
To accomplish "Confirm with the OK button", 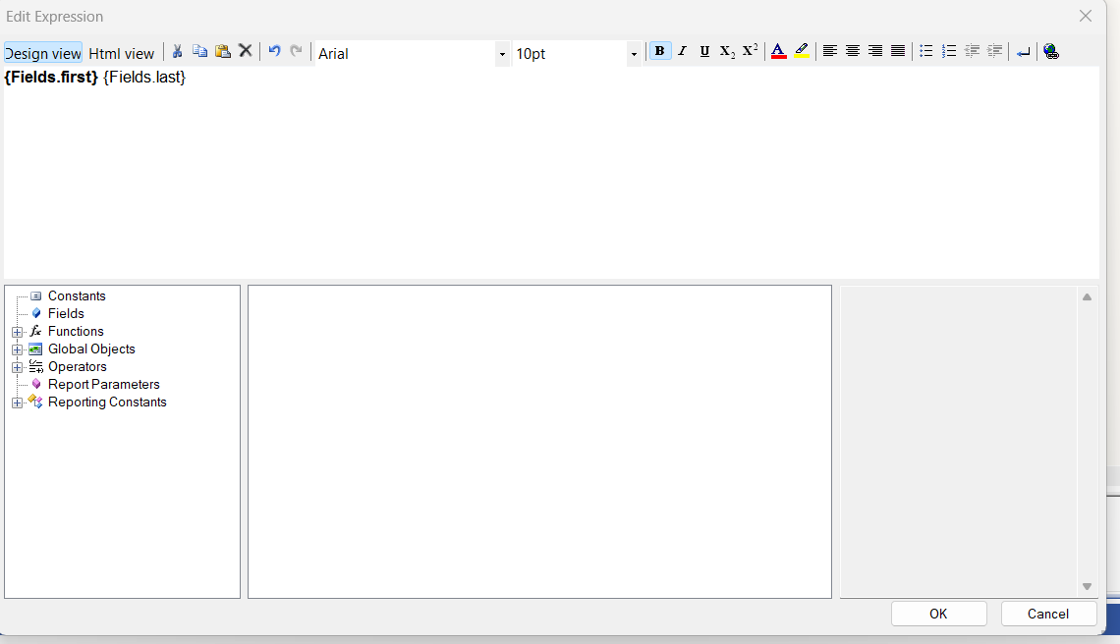I will pos(938,614).
